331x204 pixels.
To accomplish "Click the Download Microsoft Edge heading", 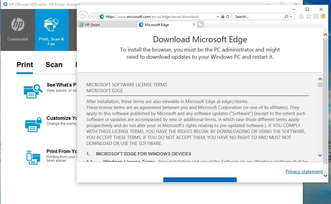I will click(200, 40).
